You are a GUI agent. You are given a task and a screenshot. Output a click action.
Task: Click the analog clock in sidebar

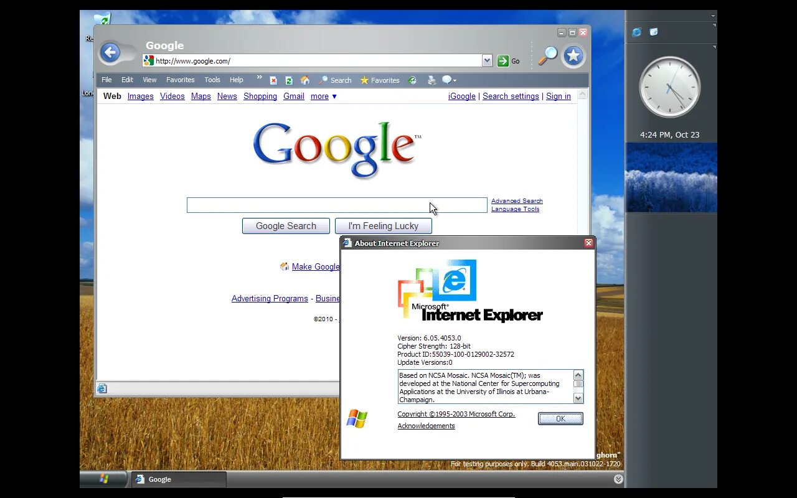pos(670,87)
